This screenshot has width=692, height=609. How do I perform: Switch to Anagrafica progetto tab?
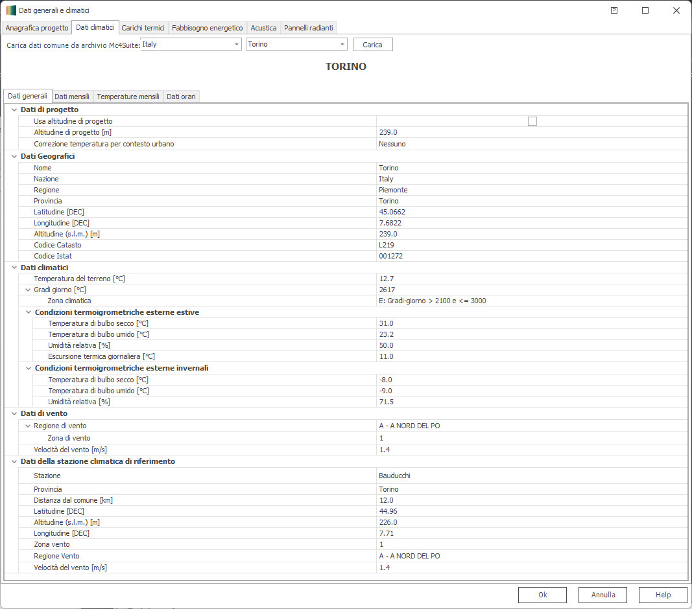pyautogui.click(x=37, y=28)
